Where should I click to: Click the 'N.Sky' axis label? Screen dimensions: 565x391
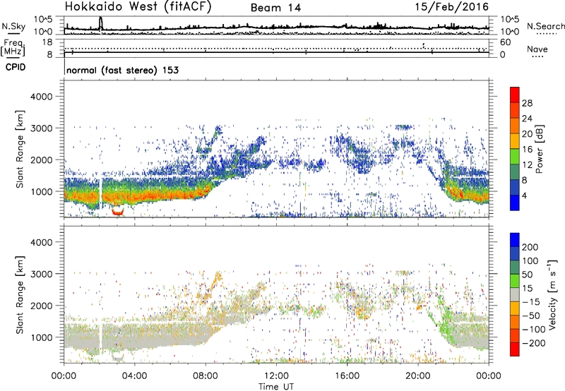pos(13,26)
